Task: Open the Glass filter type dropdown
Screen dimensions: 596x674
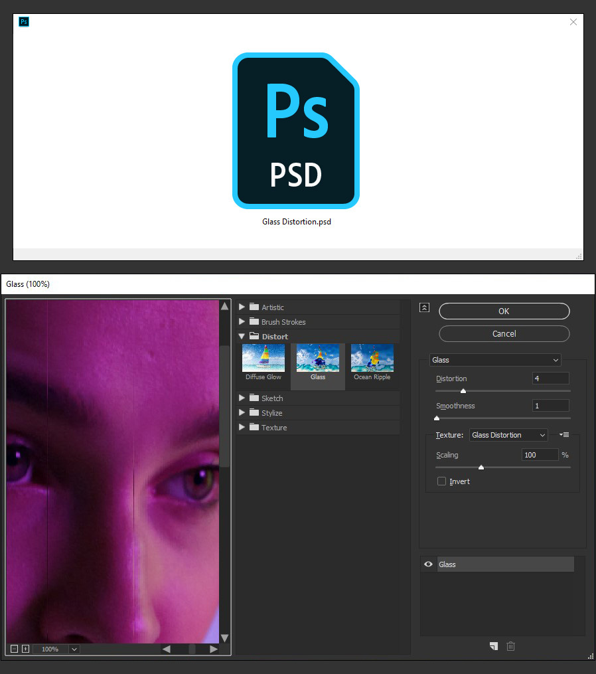Action: (495, 360)
